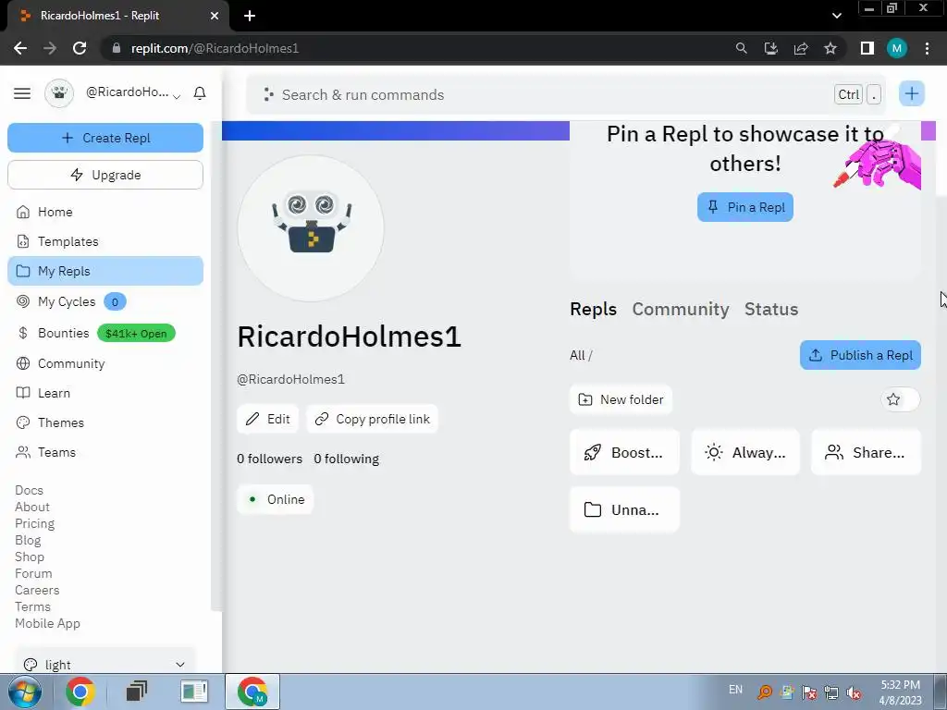Click the Edit profile button
The image size is (947, 710).
point(267,419)
